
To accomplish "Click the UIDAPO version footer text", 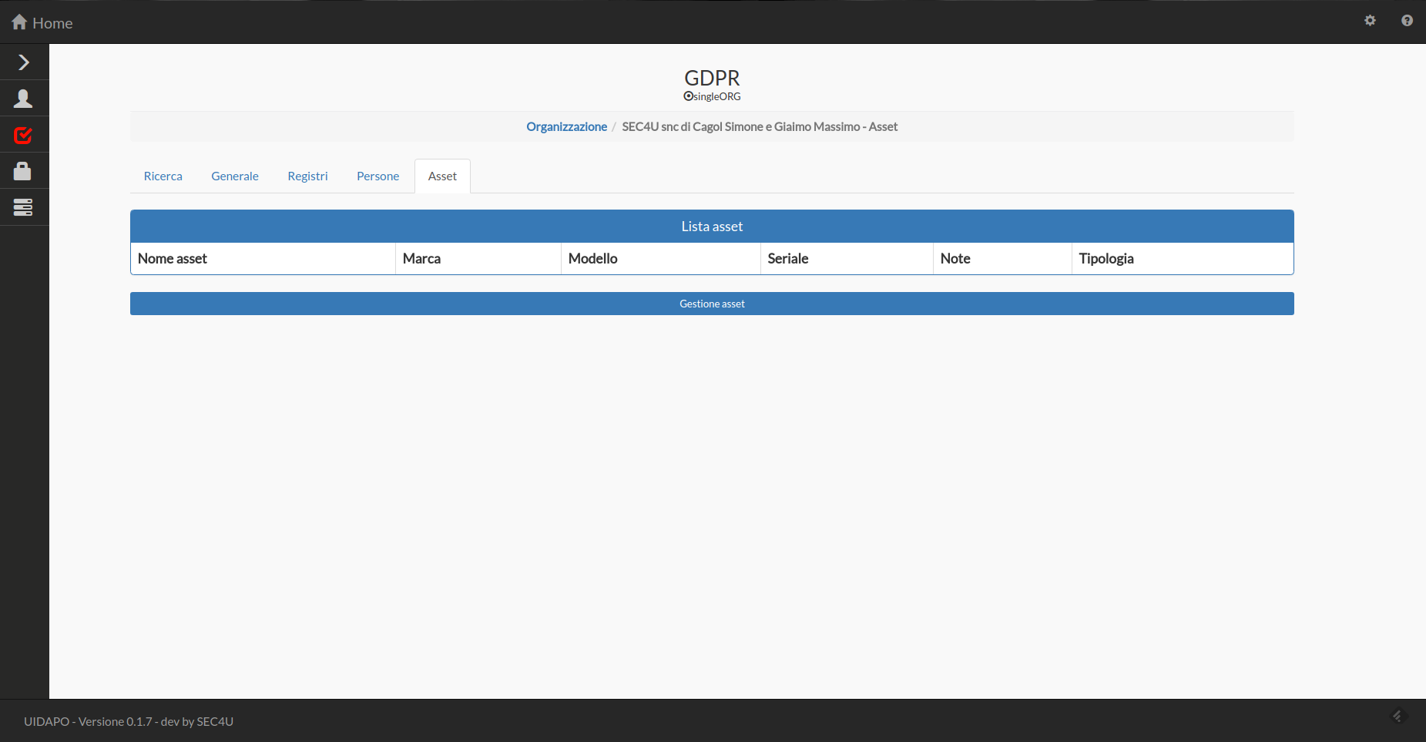I will pos(129,722).
